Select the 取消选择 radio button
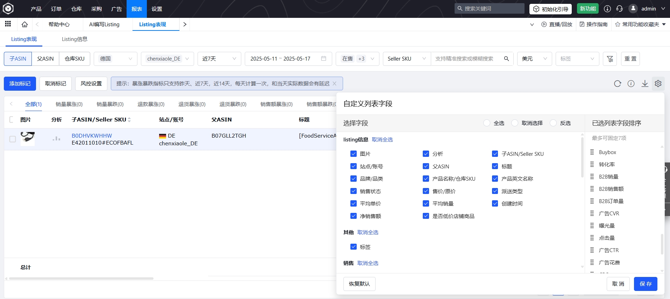This screenshot has height=299, width=670. click(515, 123)
